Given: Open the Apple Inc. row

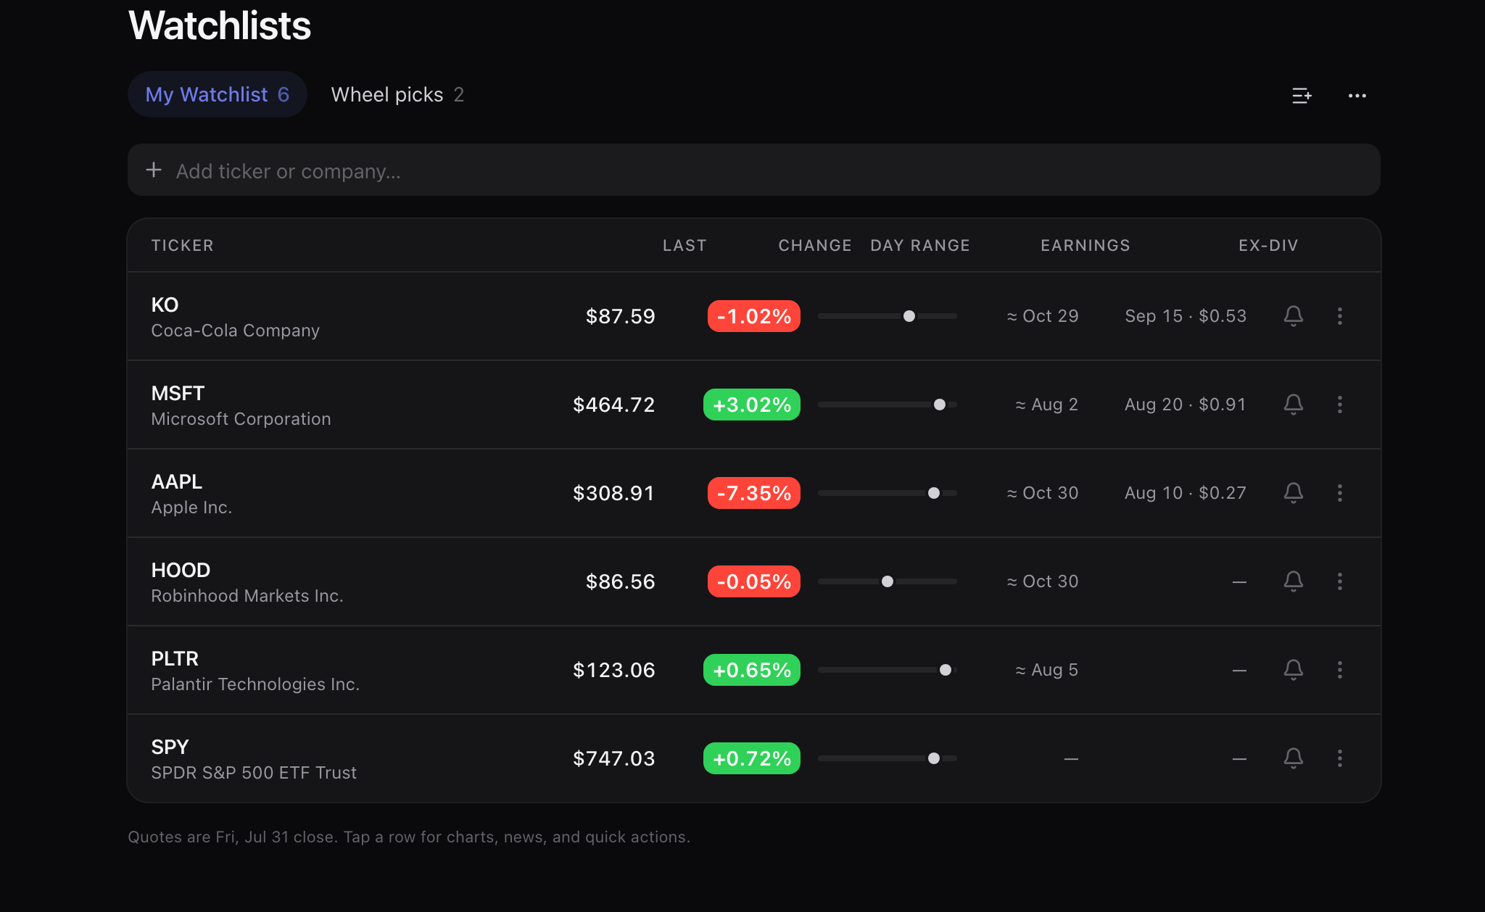Looking at the screenshot, I should pyautogui.click(x=754, y=493).
